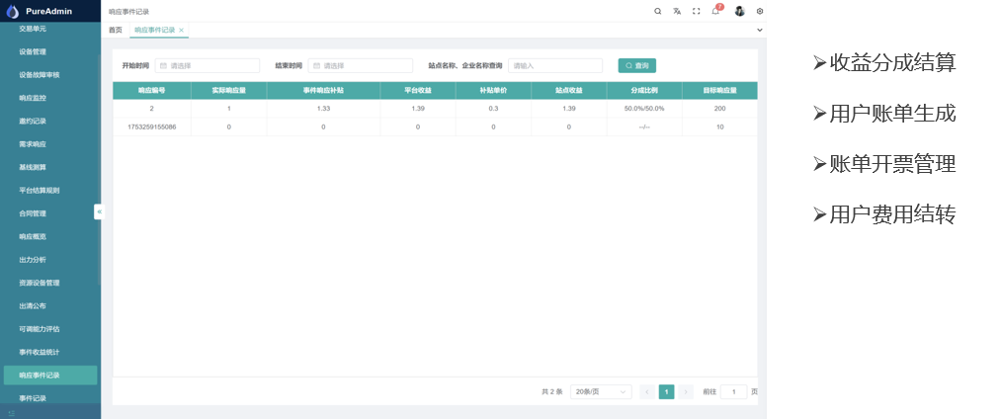Collapse the sidebar with arrow handle
Image resolution: width=1000 pixels, height=419 pixels.
pyautogui.click(x=99, y=211)
